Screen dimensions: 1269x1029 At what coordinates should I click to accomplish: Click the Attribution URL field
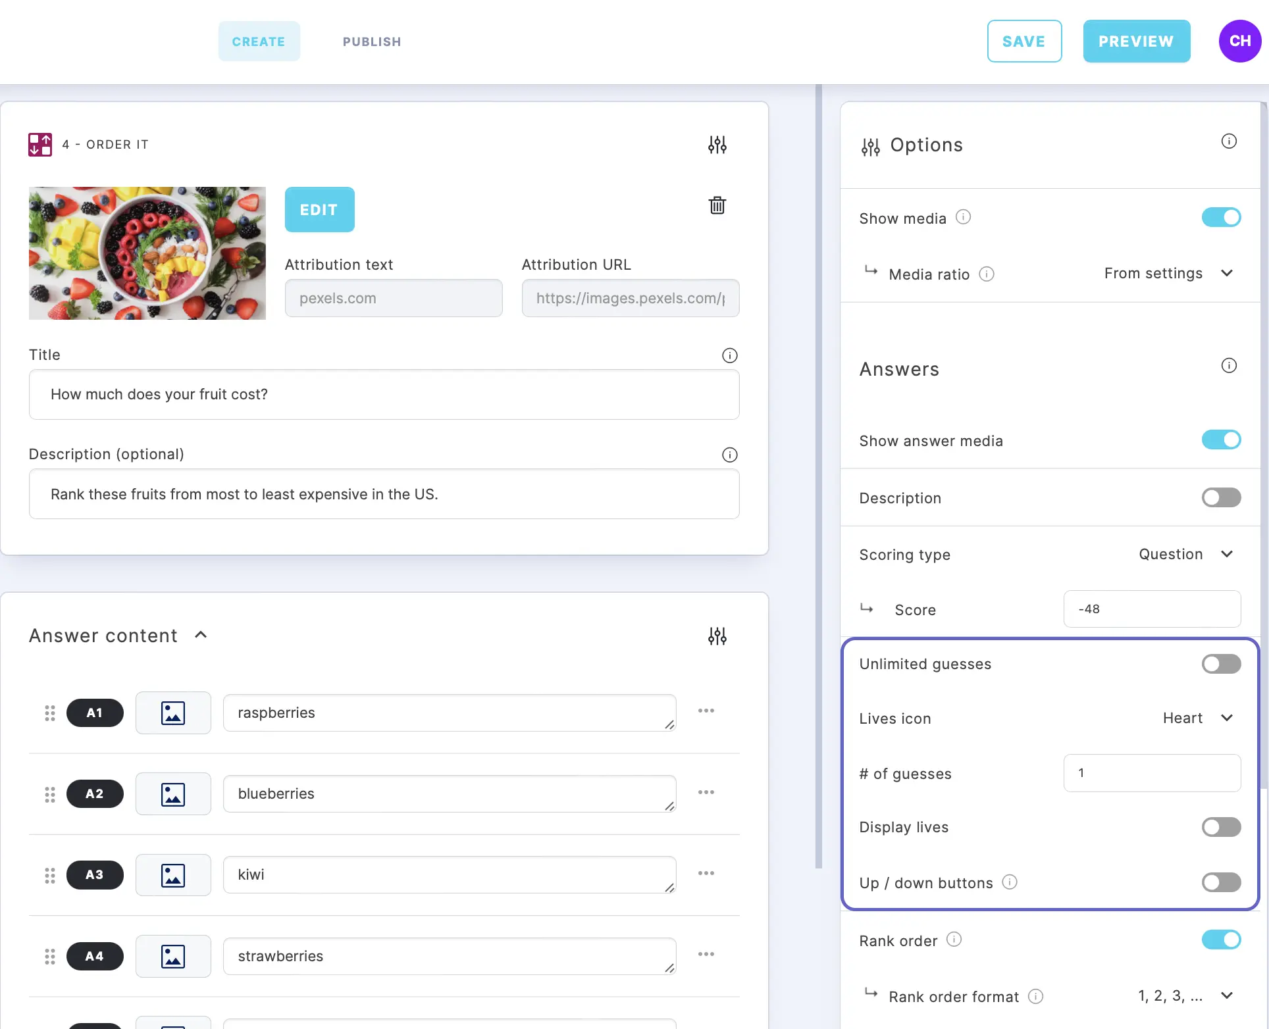pos(631,298)
